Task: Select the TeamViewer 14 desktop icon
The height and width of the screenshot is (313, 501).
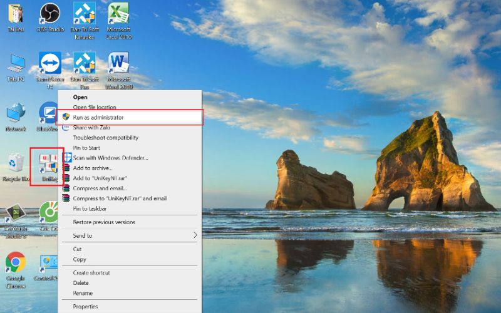Action: point(50,70)
